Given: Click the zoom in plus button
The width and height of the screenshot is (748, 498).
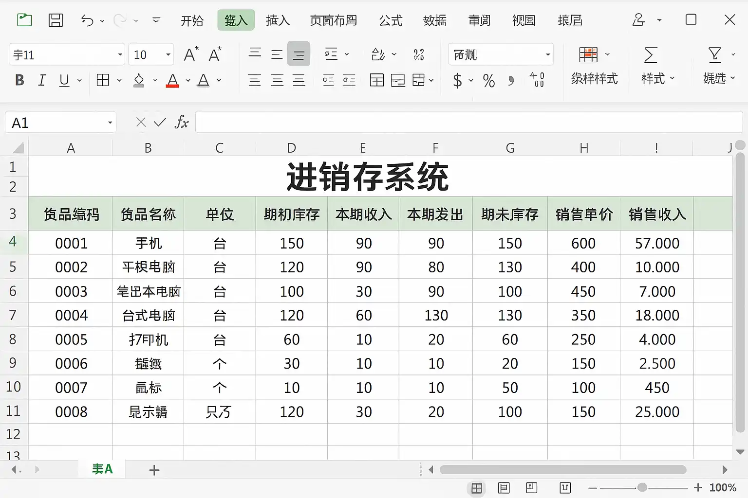Looking at the screenshot, I should pyautogui.click(x=698, y=488).
